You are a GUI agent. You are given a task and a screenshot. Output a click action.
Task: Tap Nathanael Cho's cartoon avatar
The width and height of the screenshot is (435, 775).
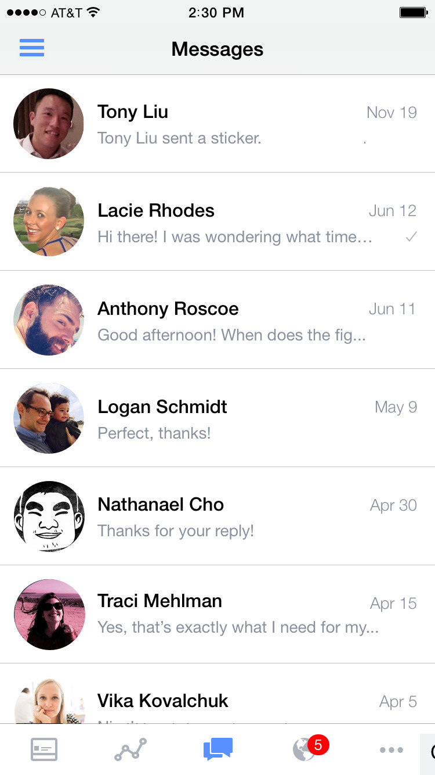pyautogui.click(x=49, y=516)
